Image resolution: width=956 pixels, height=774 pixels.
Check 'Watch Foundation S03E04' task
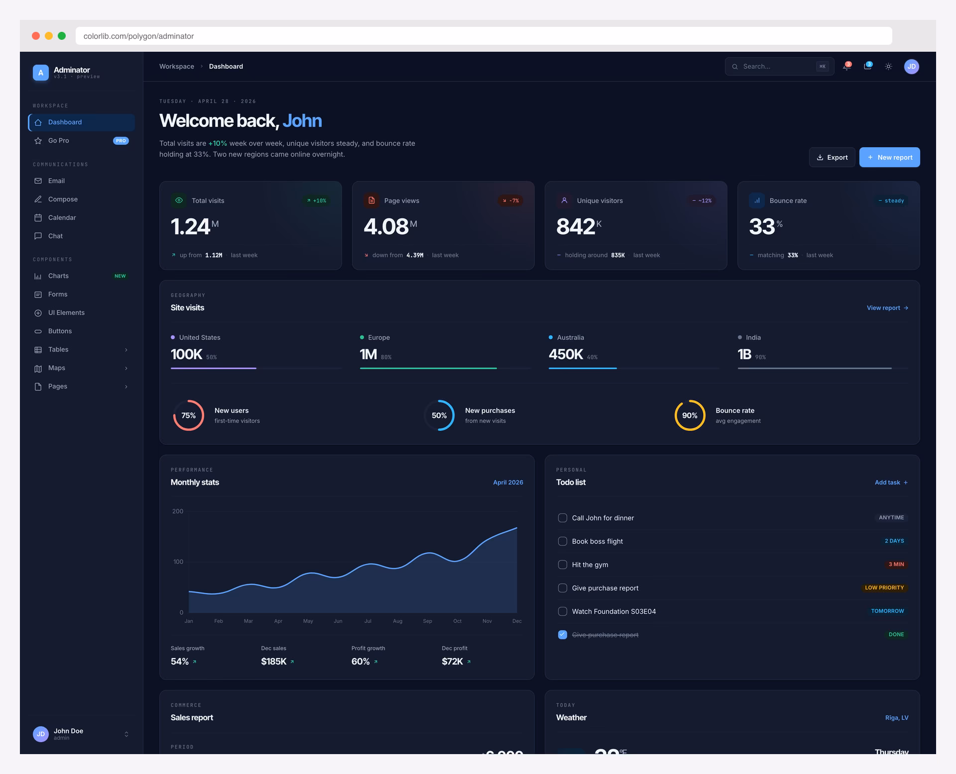tap(563, 611)
